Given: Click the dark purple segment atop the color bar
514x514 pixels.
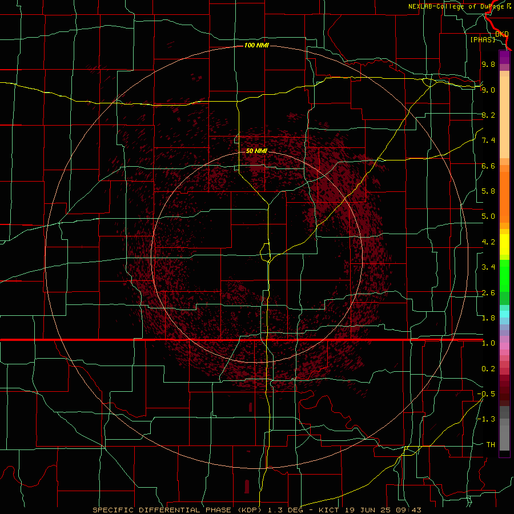Looking at the screenshot, I should pos(504,57).
